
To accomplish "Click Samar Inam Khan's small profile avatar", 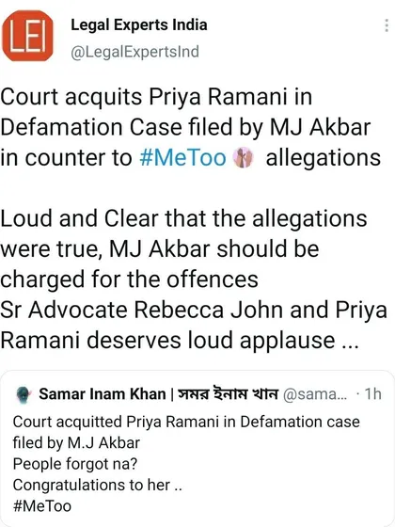I will pos(24,394).
